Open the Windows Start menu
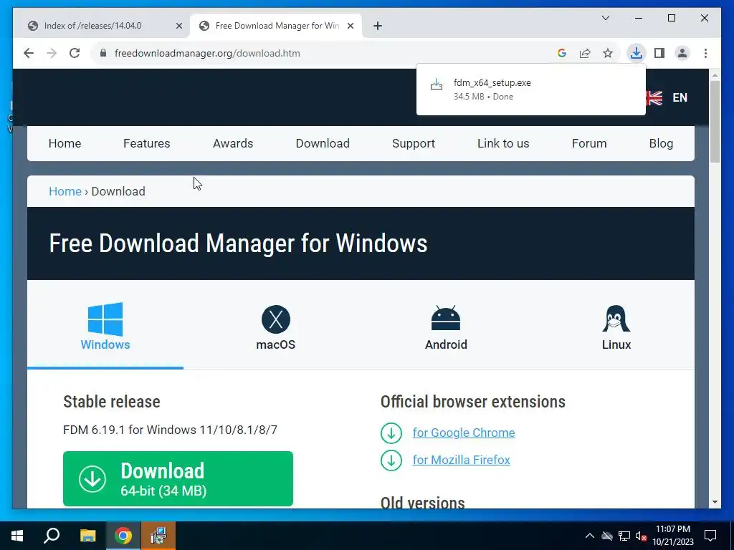The height and width of the screenshot is (550, 734). 17,536
